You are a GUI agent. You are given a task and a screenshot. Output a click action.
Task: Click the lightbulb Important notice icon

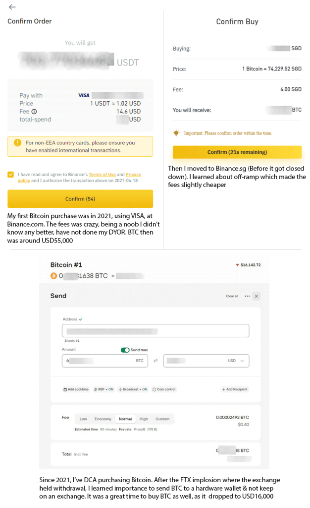coord(176,133)
